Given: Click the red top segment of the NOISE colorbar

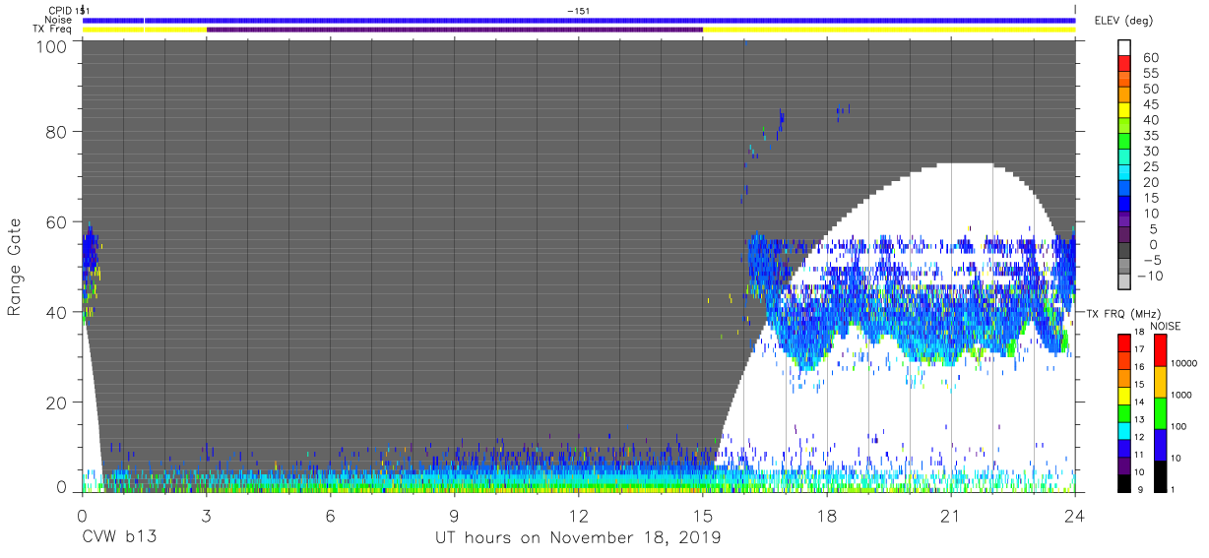Looking at the screenshot, I should (x=1160, y=349).
